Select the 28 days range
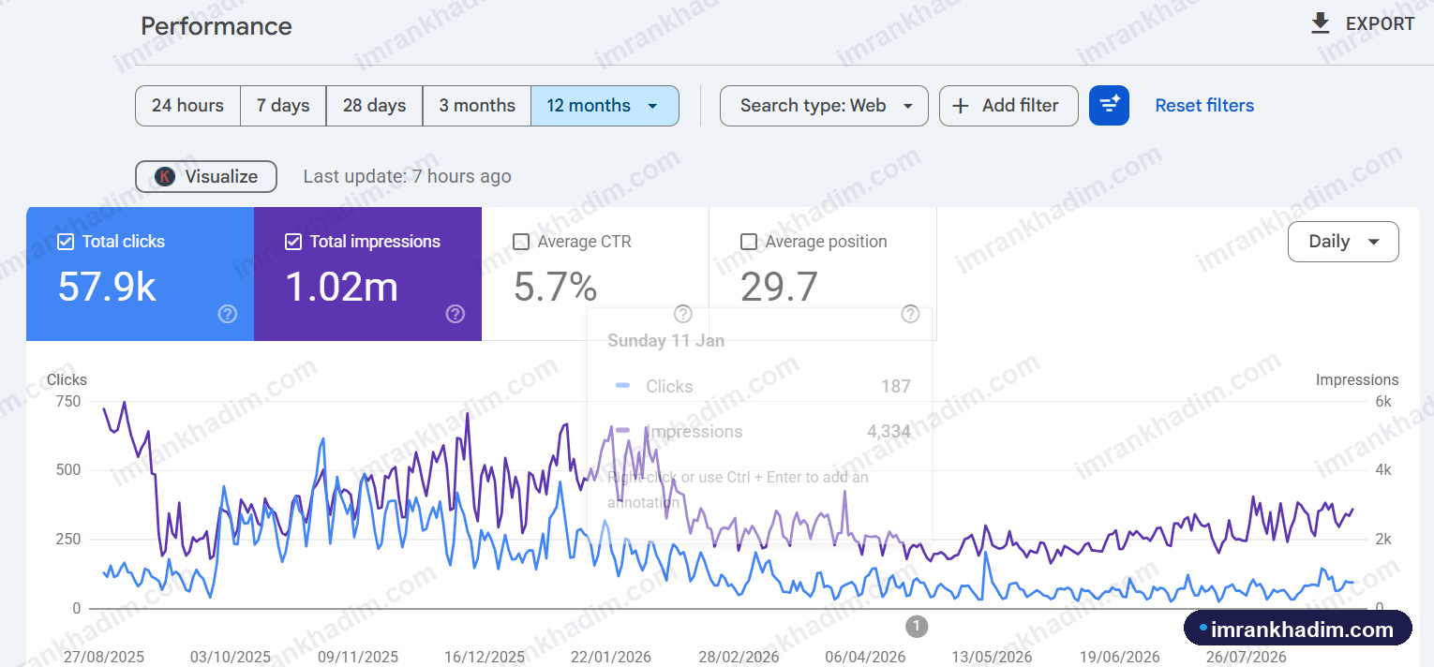Screen dimensions: 1434x667 [x=374, y=106]
